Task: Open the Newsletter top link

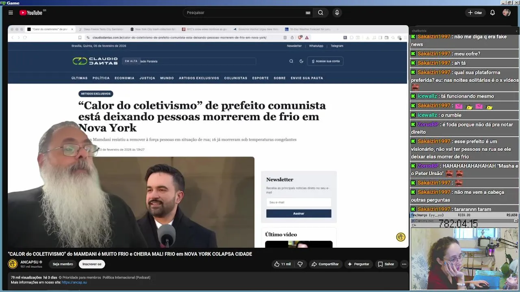Action: pos(294,46)
